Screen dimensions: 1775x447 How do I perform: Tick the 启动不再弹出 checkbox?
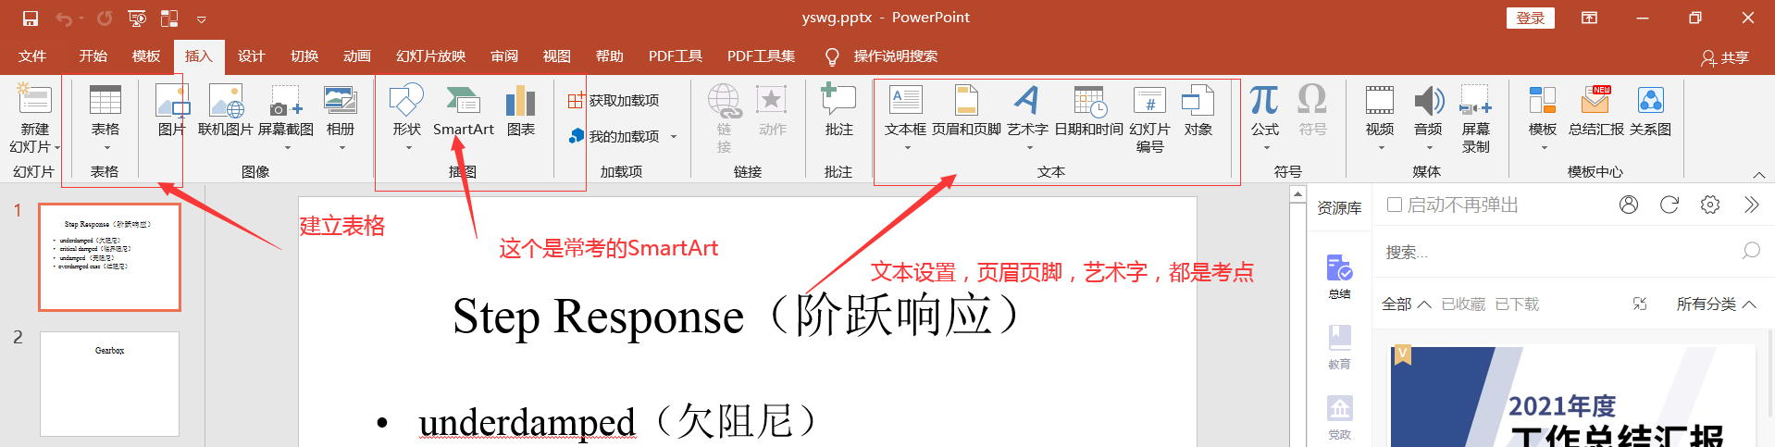coord(1395,205)
